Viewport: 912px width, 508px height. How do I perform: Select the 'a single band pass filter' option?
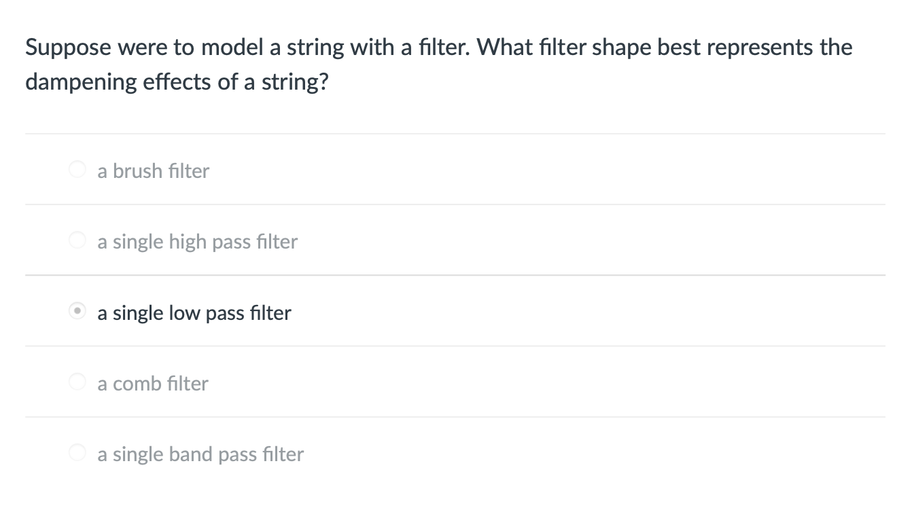pyautogui.click(x=77, y=452)
